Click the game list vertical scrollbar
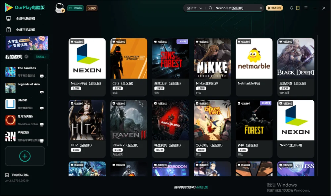 click(317, 106)
